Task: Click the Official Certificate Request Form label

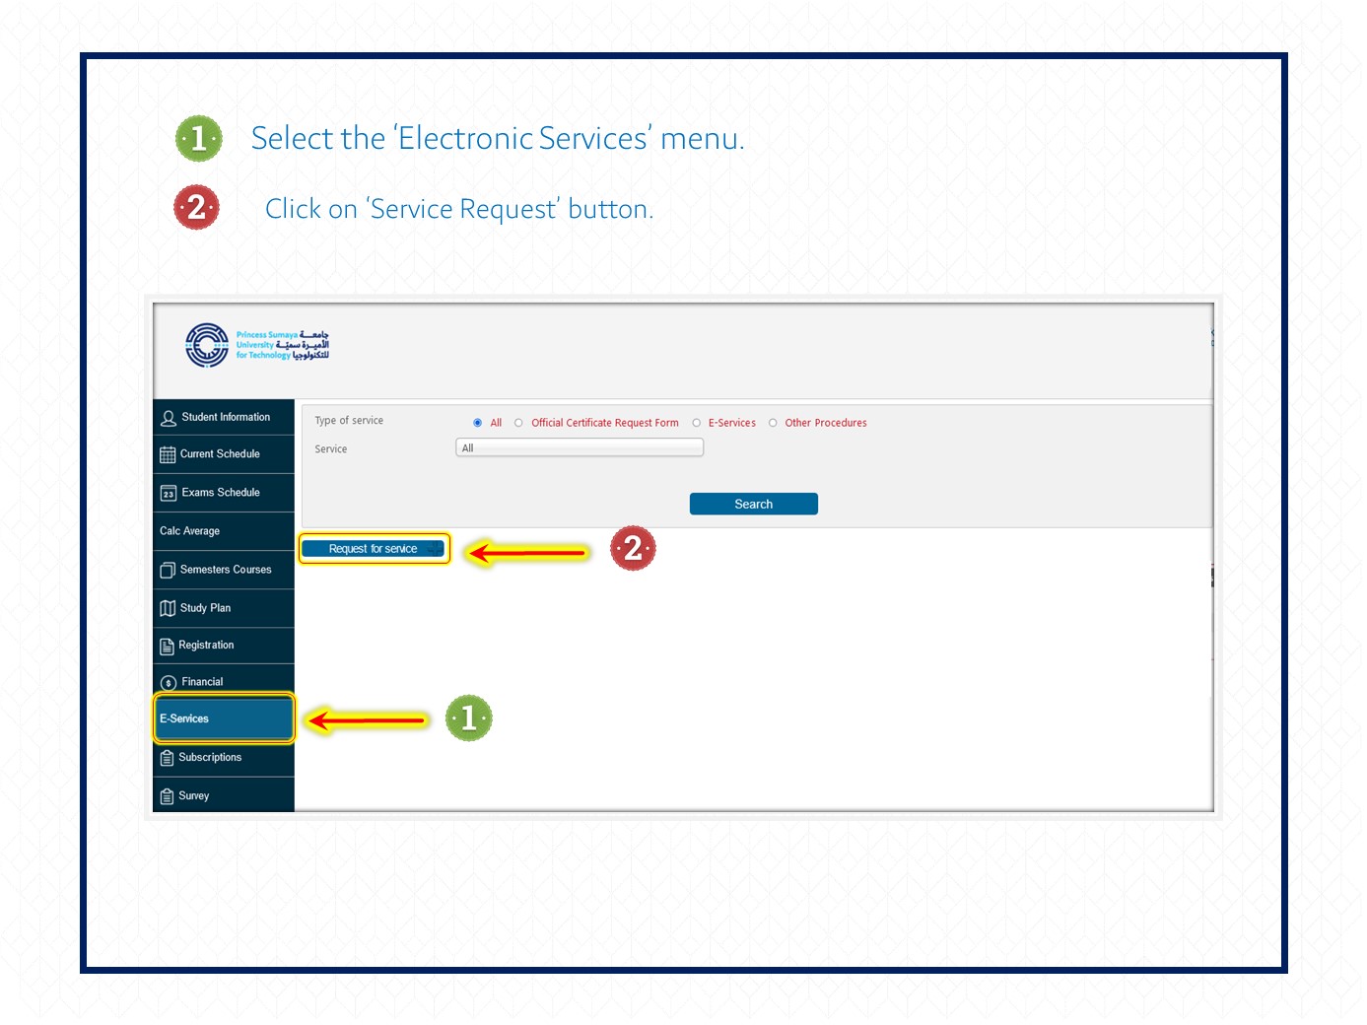Action: 605,423
